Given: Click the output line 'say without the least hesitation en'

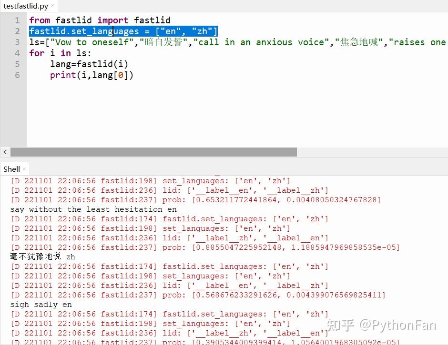Looking at the screenshot, I should pyautogui.click(x=93, y=209).
